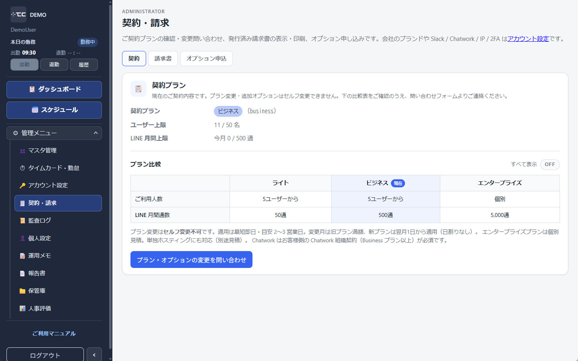Collapse the sidebar with the left arrow button
This screenshot has width=578, height=361.
[x=94, y=355]
